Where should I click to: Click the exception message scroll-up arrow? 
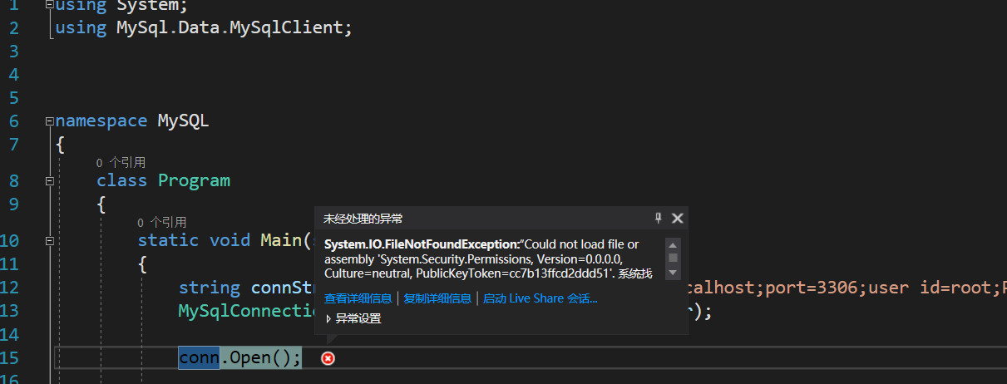click(673, 245)
